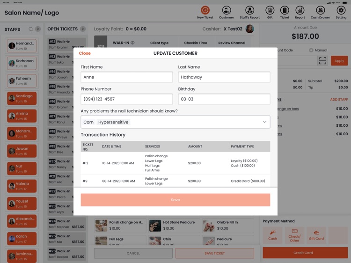
Task: Click the Hypersensitive tag
Action: click(x=113, y=122)
